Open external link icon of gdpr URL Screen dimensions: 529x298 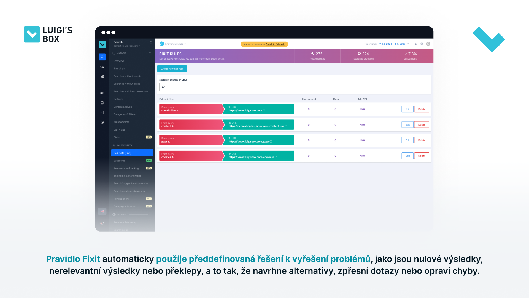(271, 142)
